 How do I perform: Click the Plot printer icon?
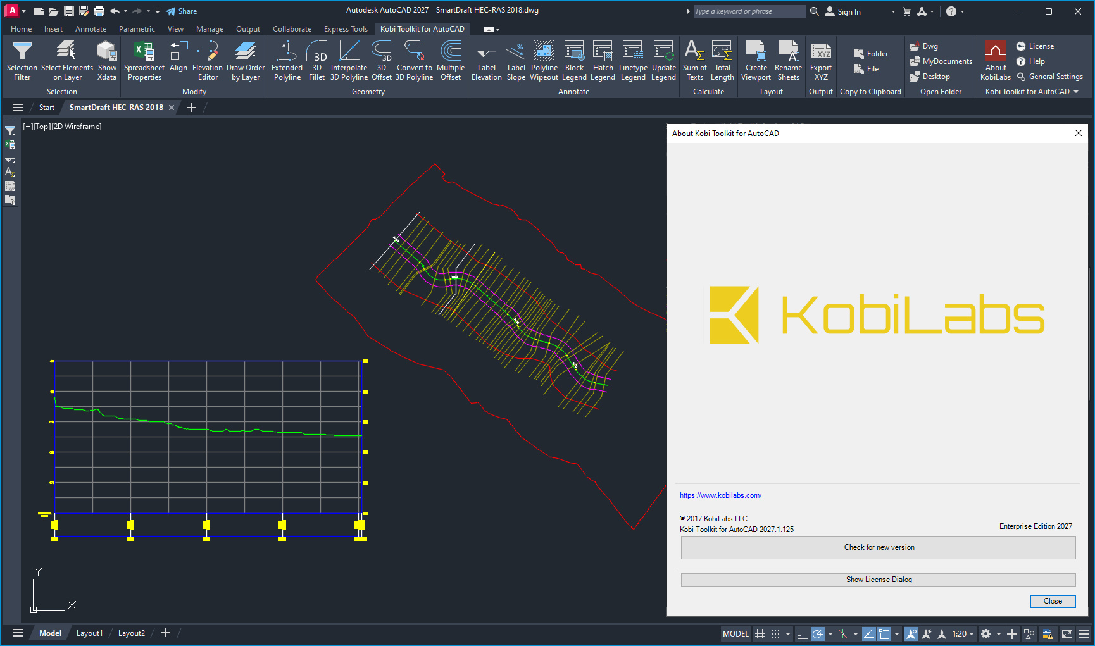99,11
